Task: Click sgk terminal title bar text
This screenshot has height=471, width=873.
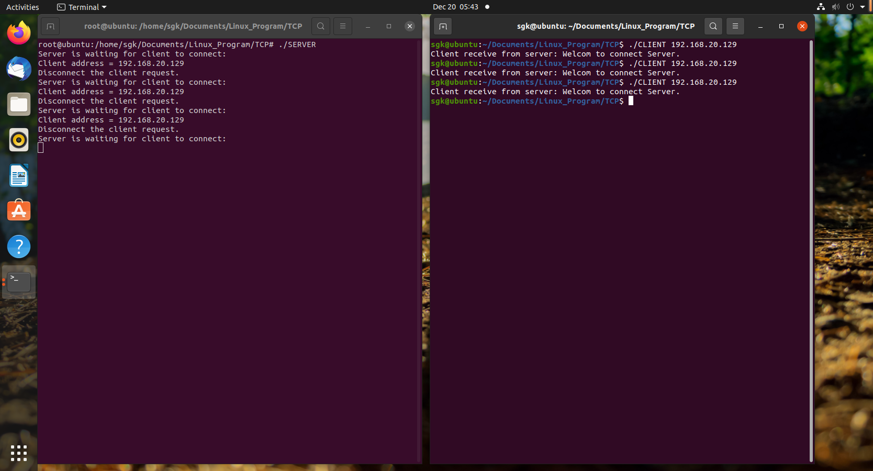Action: tap(606, 26)
